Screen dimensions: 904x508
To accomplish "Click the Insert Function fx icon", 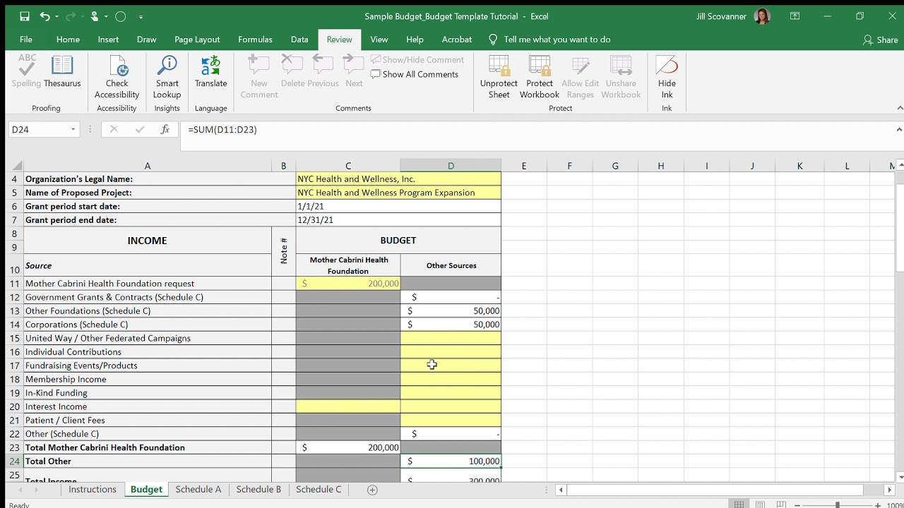I will tap(165, 130).
